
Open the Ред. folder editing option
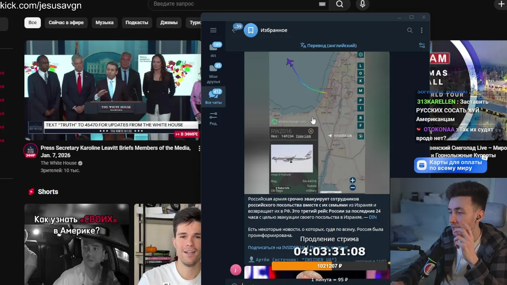point(213,118)
